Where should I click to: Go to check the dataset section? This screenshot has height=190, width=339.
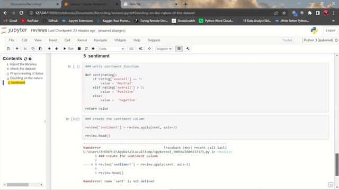point(23,69)
